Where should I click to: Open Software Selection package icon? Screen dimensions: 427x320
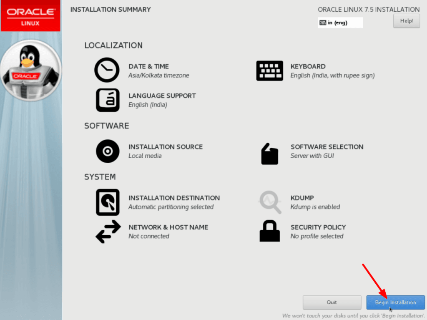270,154
